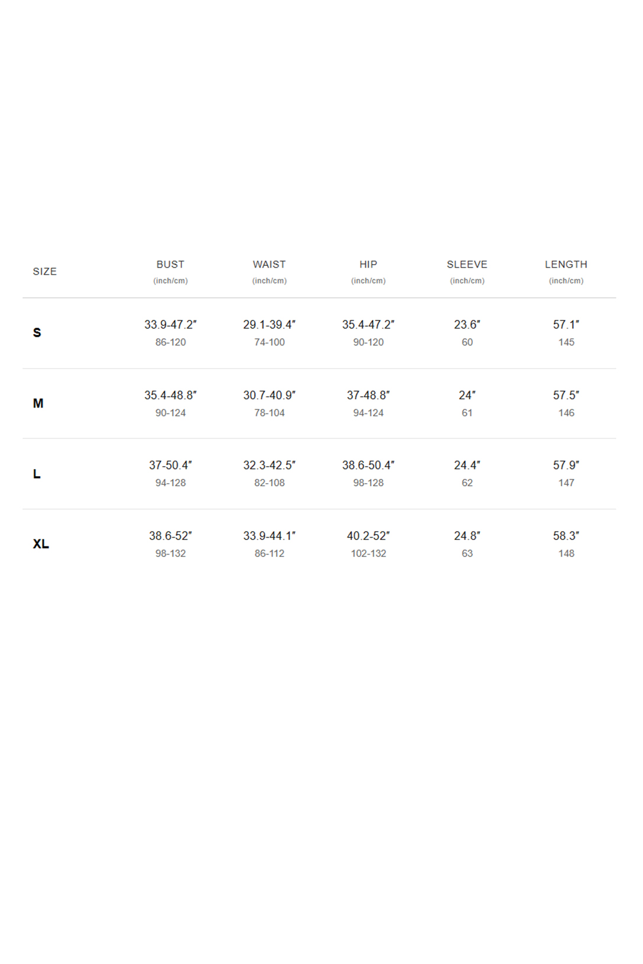Click hip centimeter value 102-132
The image size is (643, 964).
(368, 553)
